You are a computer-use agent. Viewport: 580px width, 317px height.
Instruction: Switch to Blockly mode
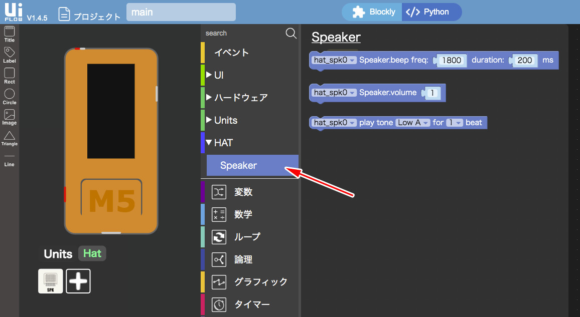tap(374, 12)
